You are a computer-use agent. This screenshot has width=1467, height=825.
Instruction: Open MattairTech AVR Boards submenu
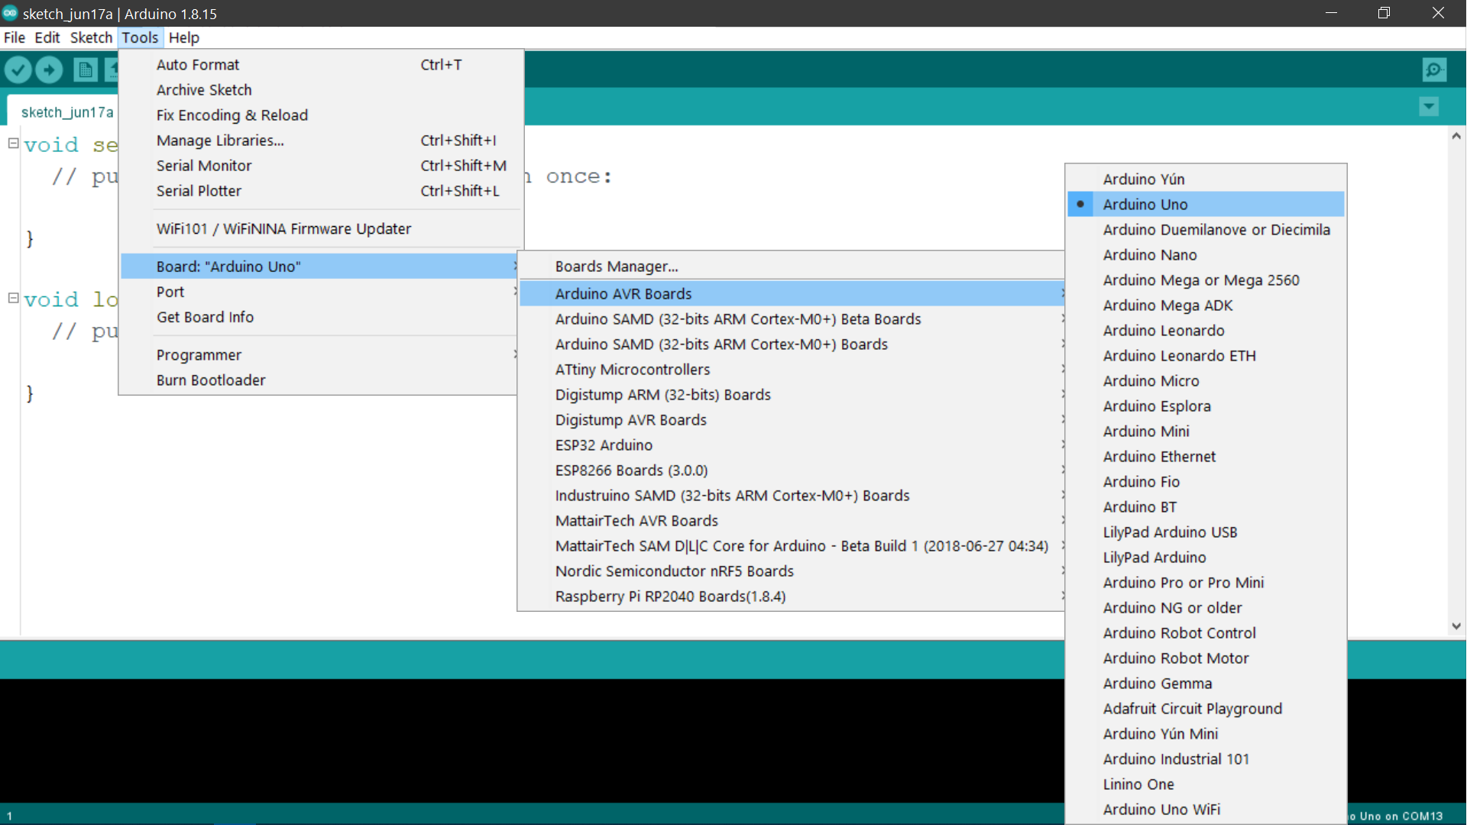point(792,520)
